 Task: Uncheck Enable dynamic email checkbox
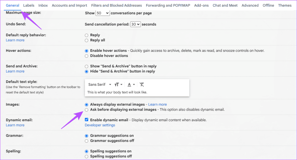pos(86,120)
